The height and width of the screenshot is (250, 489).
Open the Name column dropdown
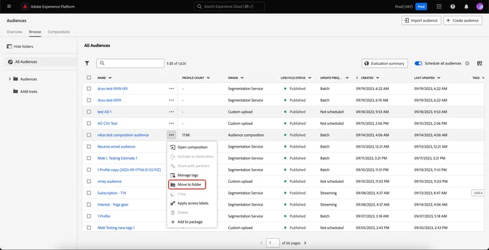[x=110, y=78]
